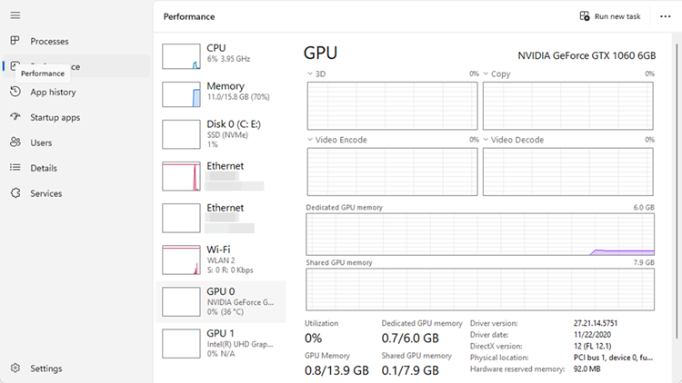Click the 92.0 MB hardware reserved value

point(587,369)
